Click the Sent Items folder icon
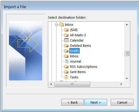The height and width of the screenshot is (112, 139). (66, 72)
